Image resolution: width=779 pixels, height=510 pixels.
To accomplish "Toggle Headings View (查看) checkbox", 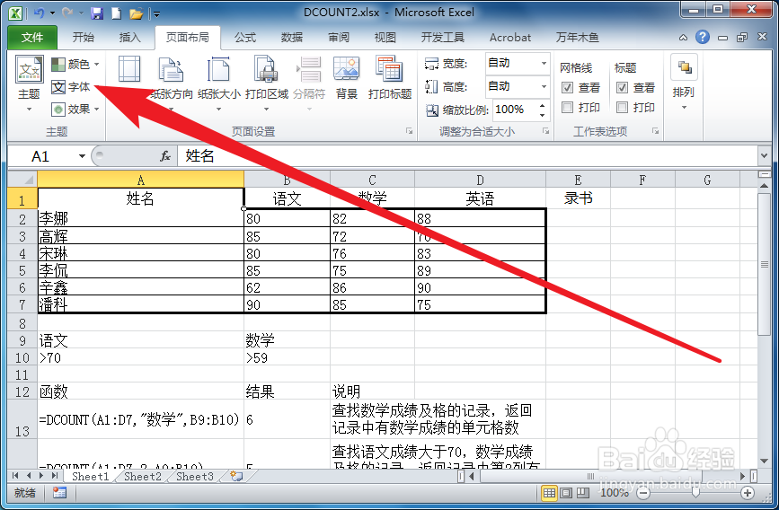I will tap(622, 88).
